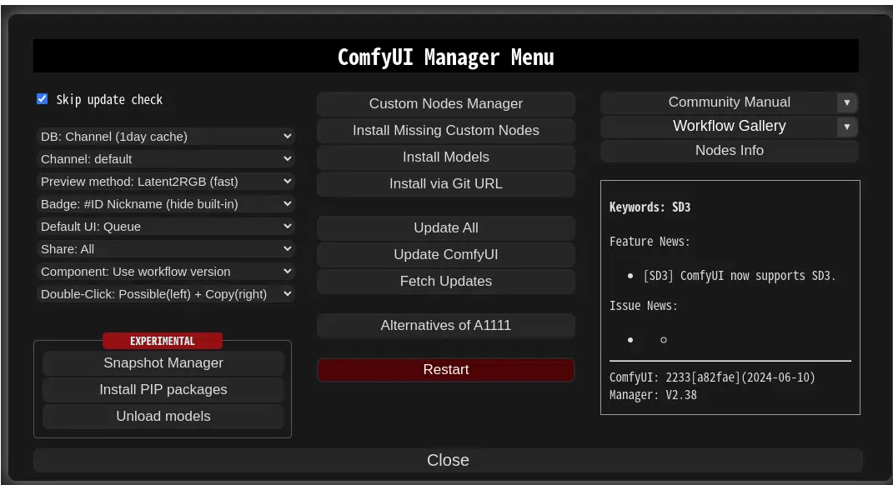
Task: Open the Community Manual
Action: [x=719, y=102]
